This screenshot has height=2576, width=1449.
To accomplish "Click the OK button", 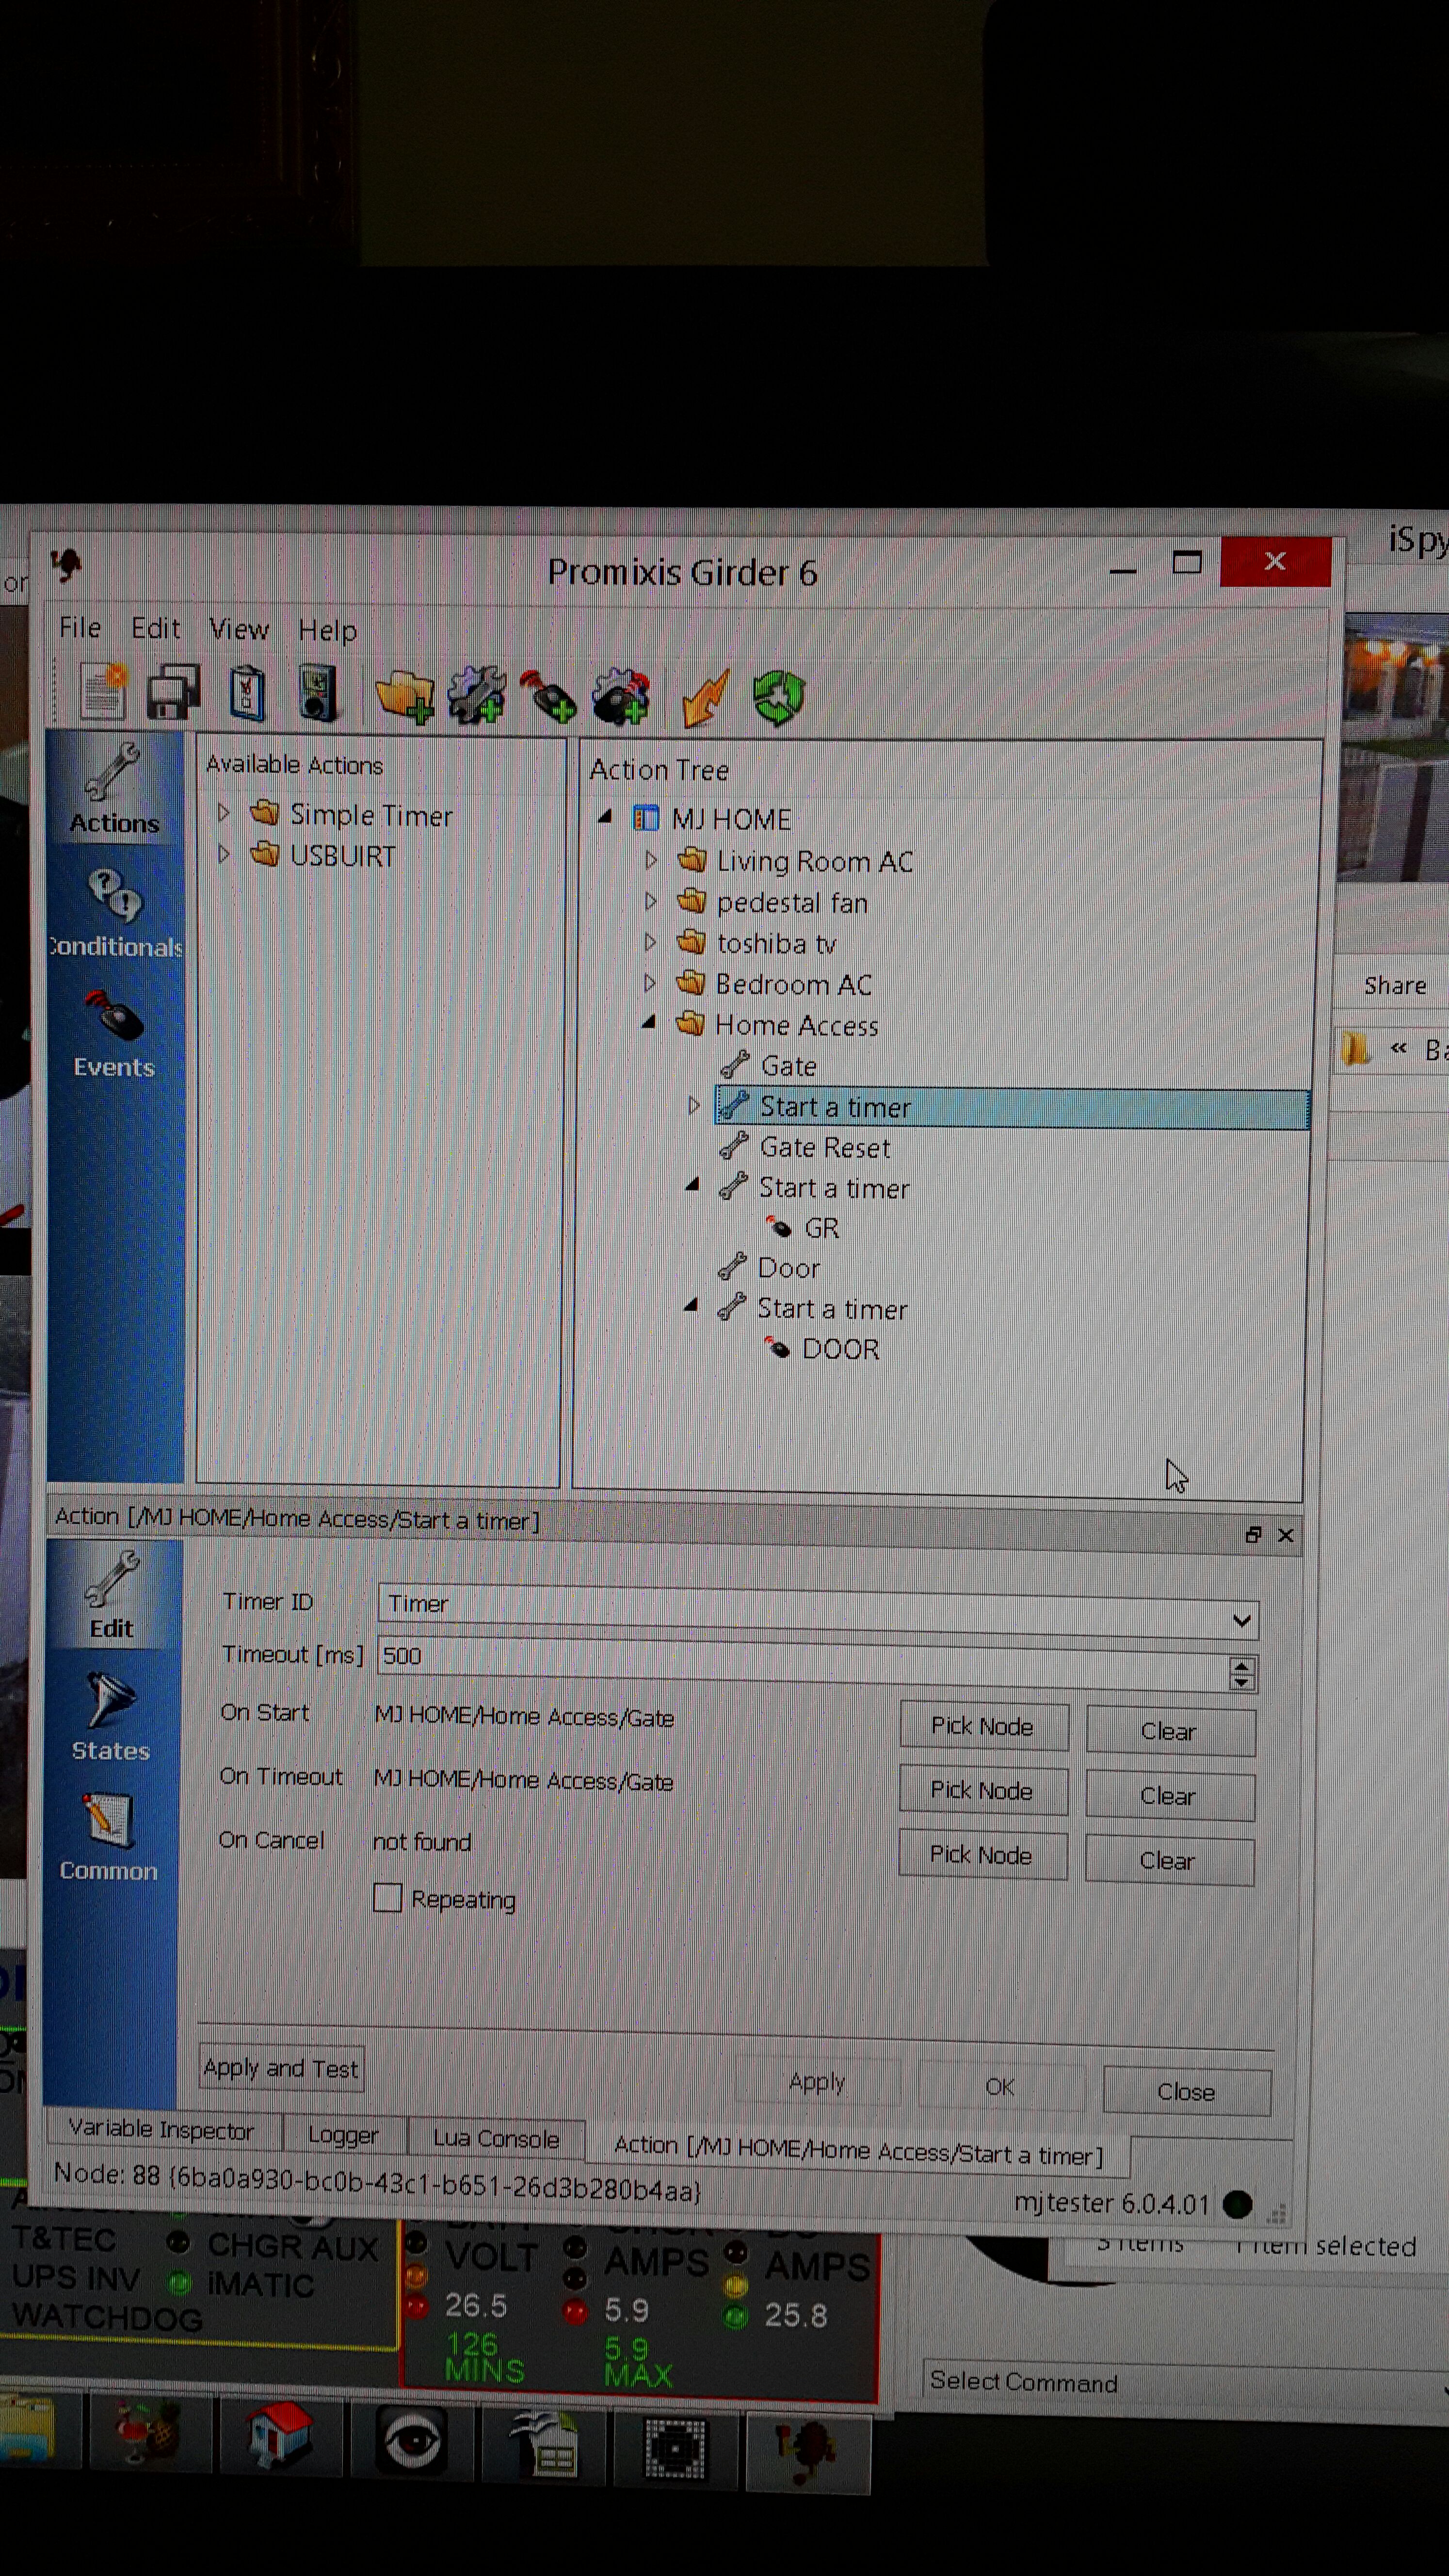I will pos(1000,2087).
